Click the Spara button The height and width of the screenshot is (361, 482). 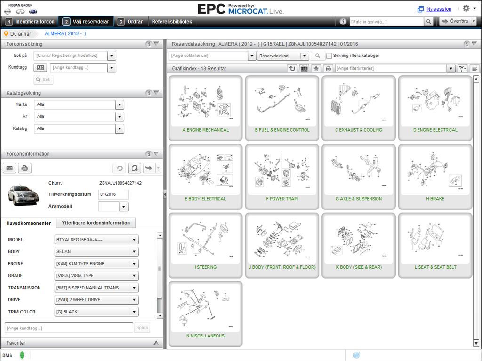[x=142, y=328]
